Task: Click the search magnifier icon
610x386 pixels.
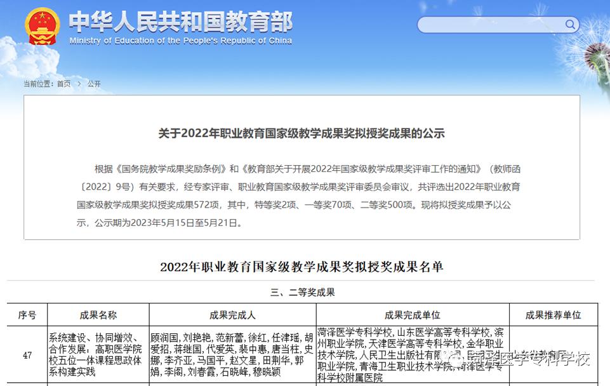Action: tap(571, 23)
